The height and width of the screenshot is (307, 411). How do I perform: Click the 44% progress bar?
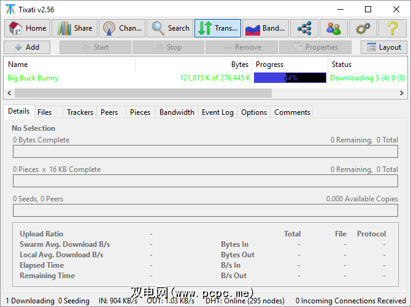(x=290, y=78)
